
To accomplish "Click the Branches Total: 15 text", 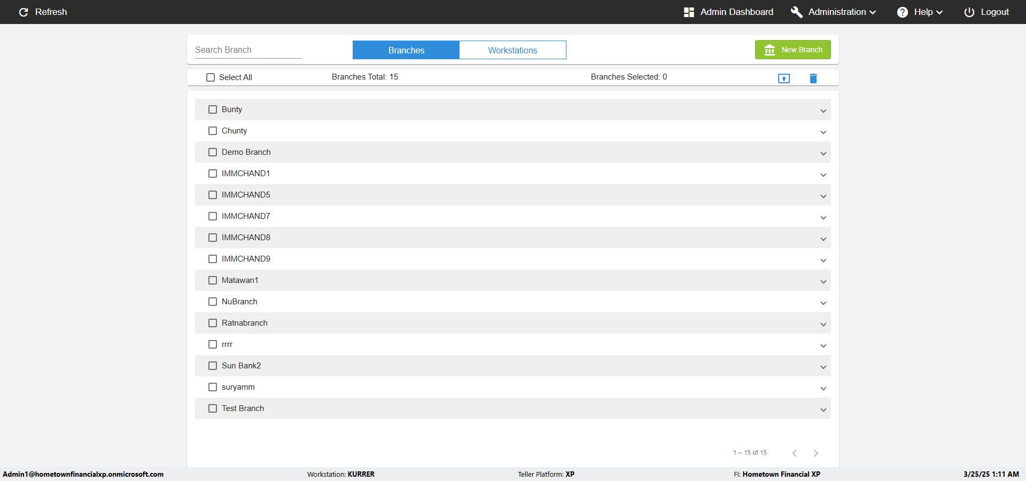I will 365,77.
